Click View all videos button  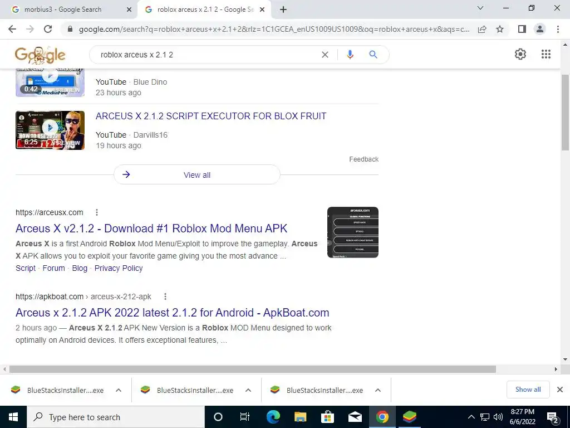(196, 174)
